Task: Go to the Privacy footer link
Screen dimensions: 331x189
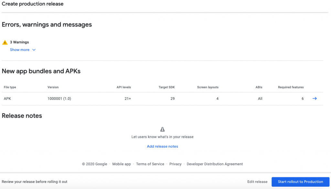Action: click(176, 164)
